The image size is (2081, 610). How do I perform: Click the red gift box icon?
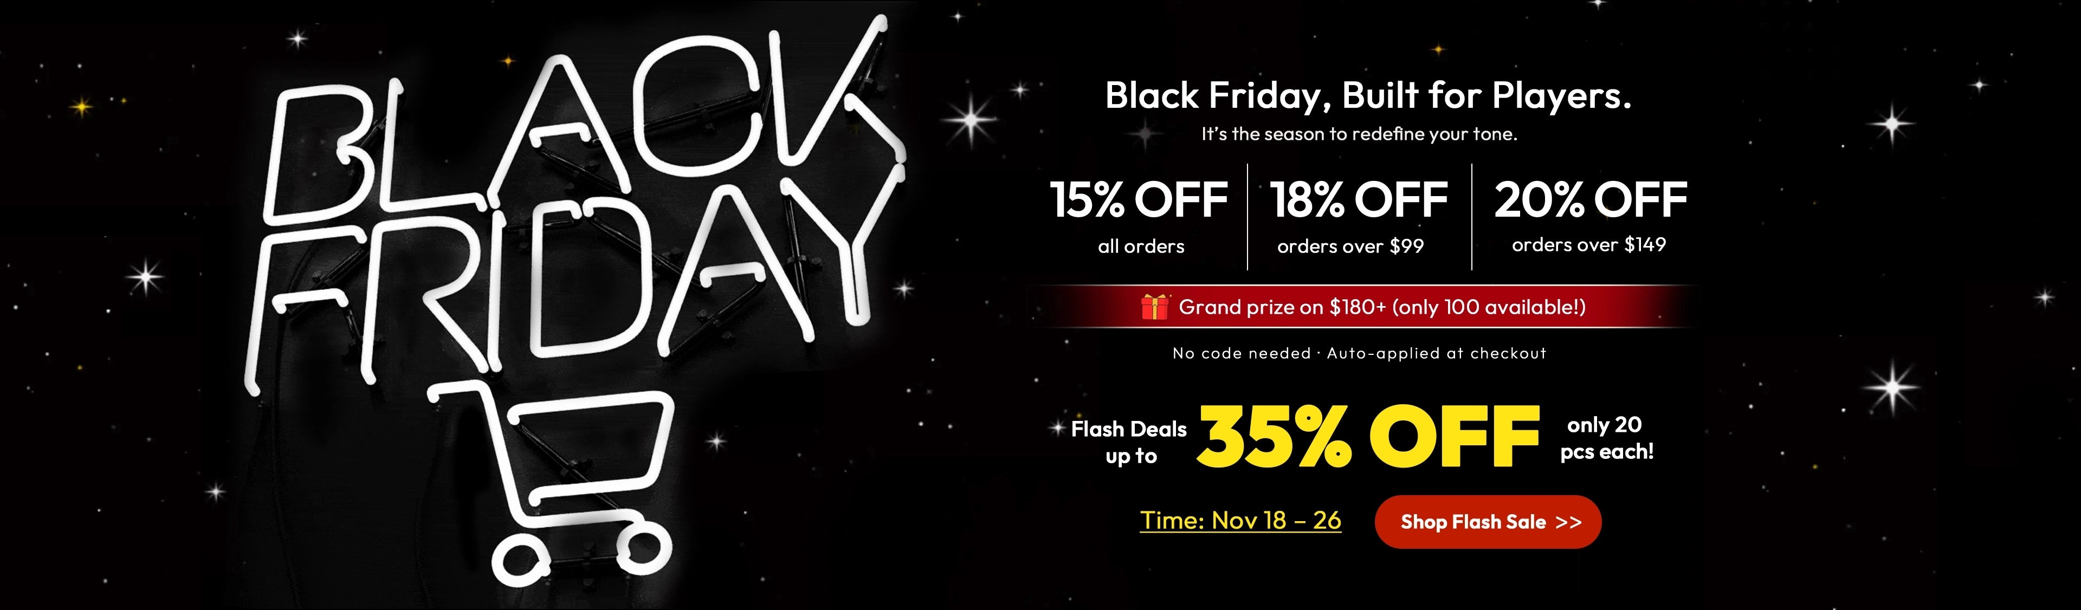pos(1154,307)
